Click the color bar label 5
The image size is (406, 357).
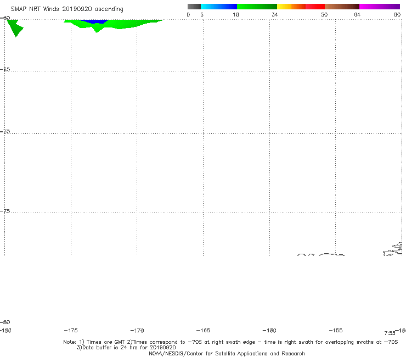[x=202, y=14]
